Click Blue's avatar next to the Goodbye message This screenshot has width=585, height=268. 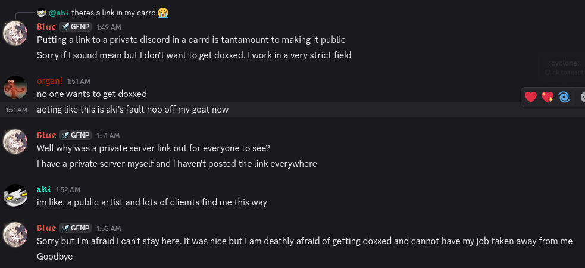point(15,235)
